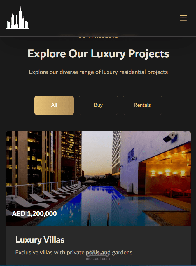Click the gold line right of OUR PROJECTS
Screen dimensions: 196x266
click(x=129, y=36)
